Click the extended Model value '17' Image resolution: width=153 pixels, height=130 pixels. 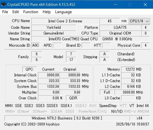coord(71,60)
